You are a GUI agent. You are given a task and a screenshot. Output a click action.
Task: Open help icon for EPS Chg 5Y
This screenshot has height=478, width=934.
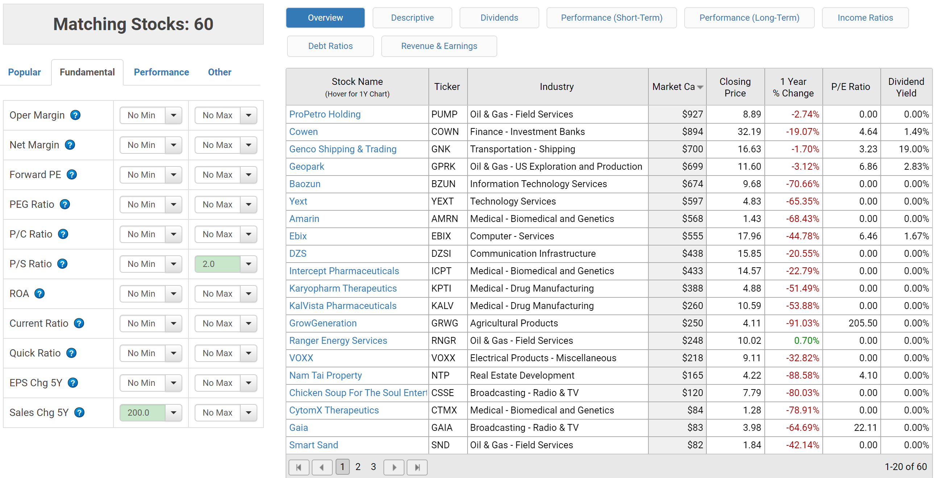click(73, 383)
